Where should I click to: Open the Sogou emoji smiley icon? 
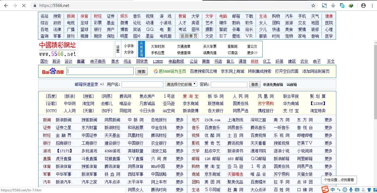pos(345,190)
